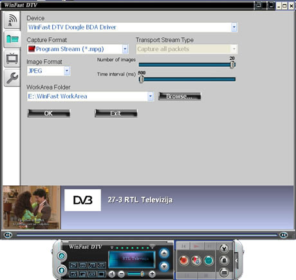Open the wrench tools tab in sidebar
The image size is (296, 280).
12,78
